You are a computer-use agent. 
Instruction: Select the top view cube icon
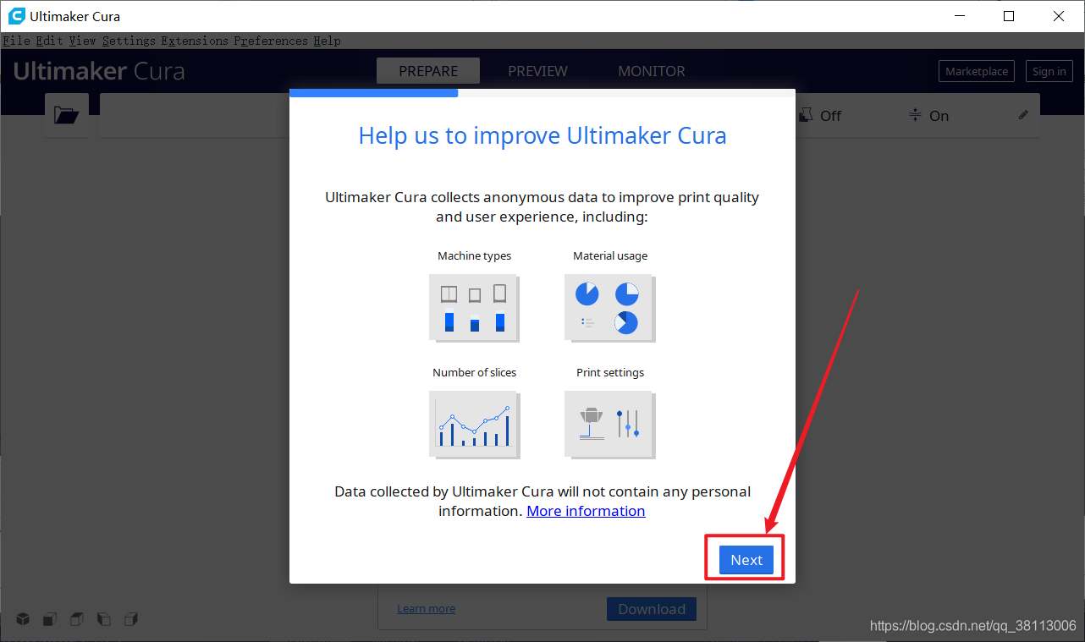click(x=77, y=619)
